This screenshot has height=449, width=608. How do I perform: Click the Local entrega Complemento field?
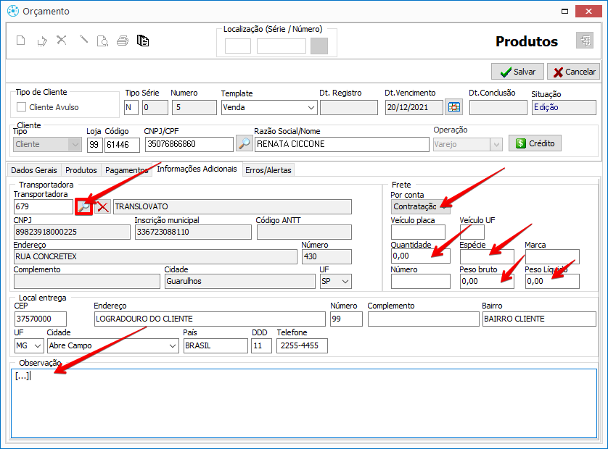click(x=424, y=319)
